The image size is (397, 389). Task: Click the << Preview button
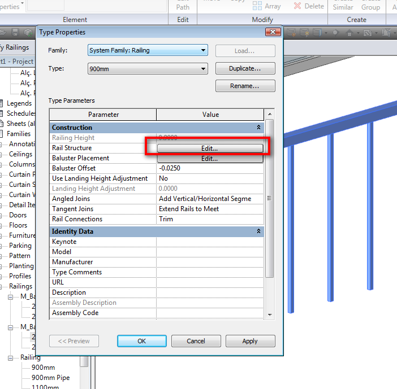coord(74,341)
